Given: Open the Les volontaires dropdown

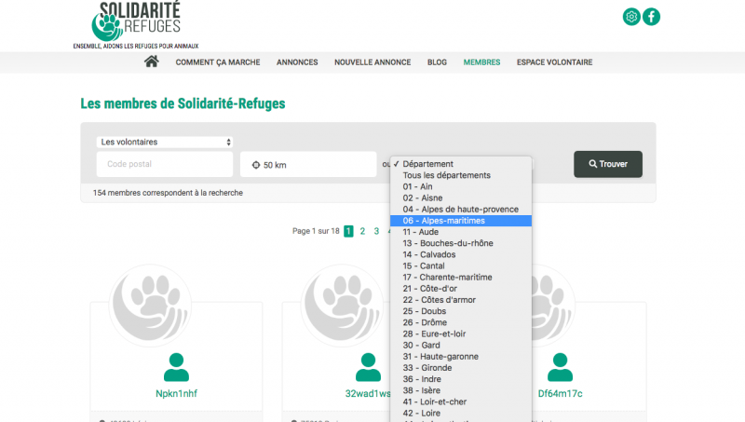Looking at the screenshot, I should (165, 142).
